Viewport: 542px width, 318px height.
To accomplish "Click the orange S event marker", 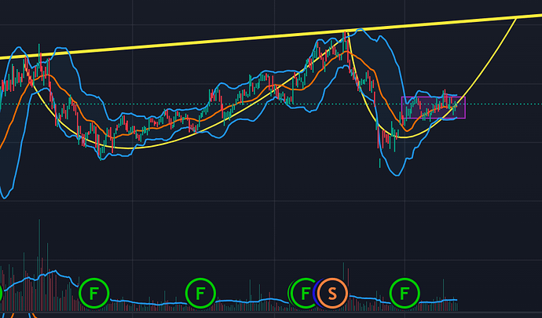I will click(x=331, y=294).
